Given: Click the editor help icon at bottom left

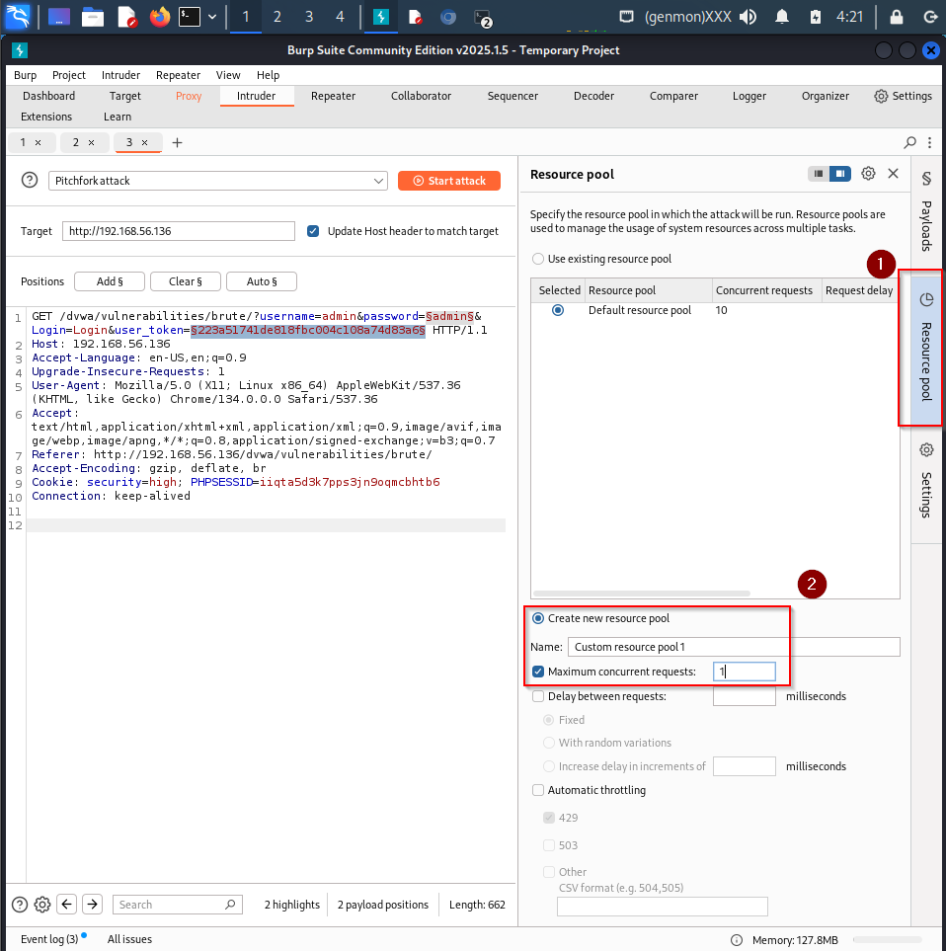Looking at the screenshot, I should (x=20, y=905).
